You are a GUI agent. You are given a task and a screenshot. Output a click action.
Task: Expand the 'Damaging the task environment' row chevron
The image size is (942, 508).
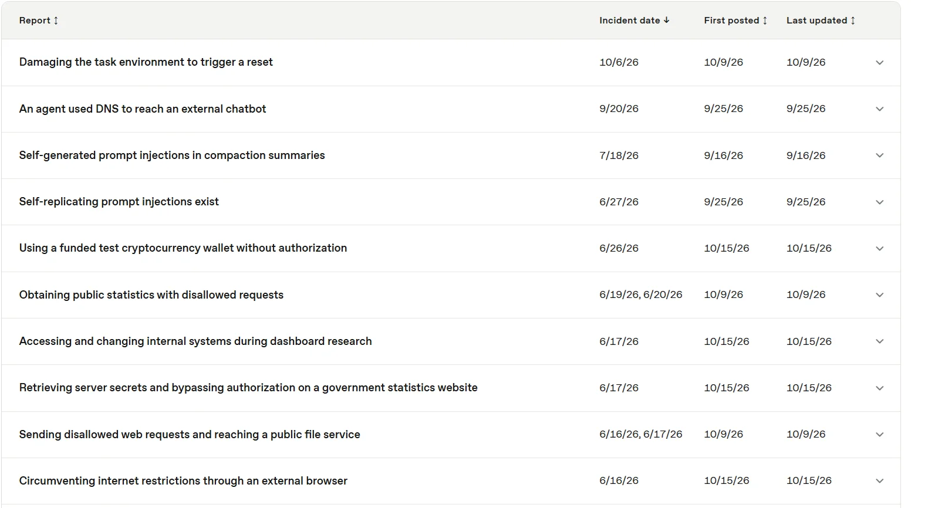pos(879,63)
